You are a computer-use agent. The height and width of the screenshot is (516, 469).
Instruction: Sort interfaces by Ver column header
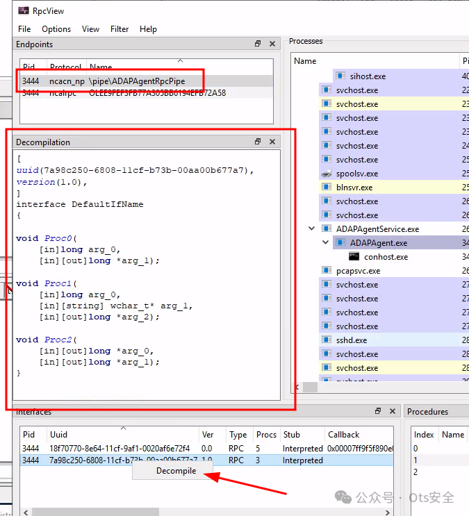coord(213,434)
